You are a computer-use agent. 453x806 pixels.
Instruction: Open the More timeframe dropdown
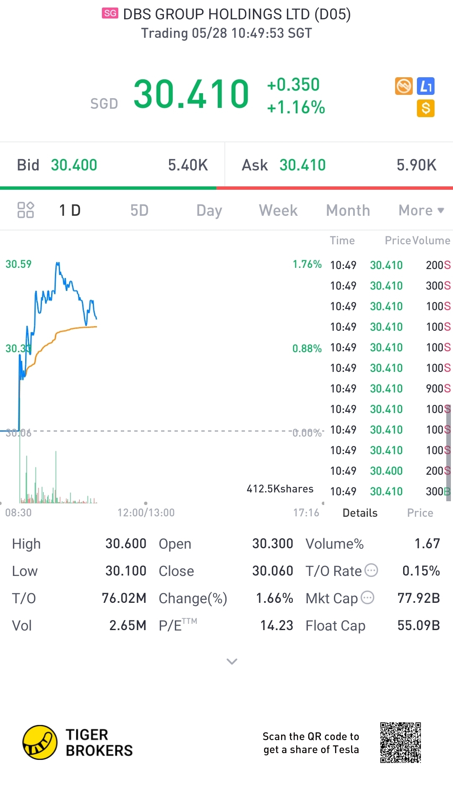coord(421,210)
